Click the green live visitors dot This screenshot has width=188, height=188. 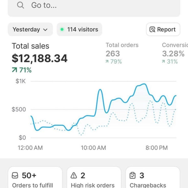[x=62, y=29]
